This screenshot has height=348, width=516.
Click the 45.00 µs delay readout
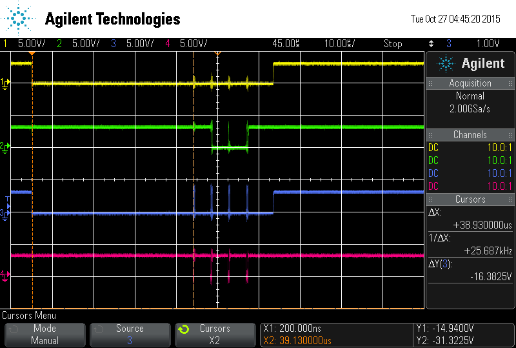pos(286,43)
